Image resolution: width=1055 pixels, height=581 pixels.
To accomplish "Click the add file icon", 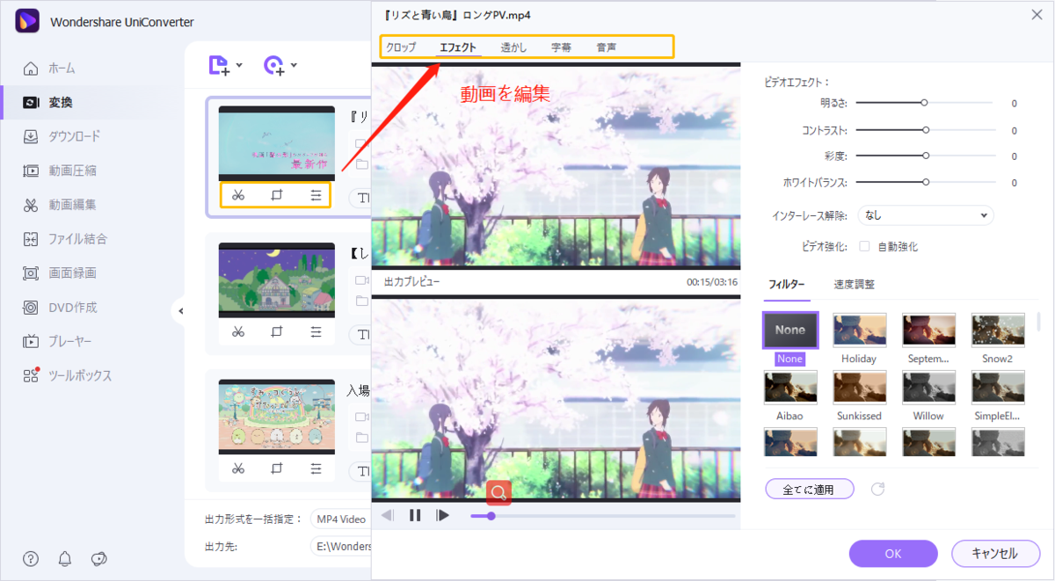I will 218,65.
